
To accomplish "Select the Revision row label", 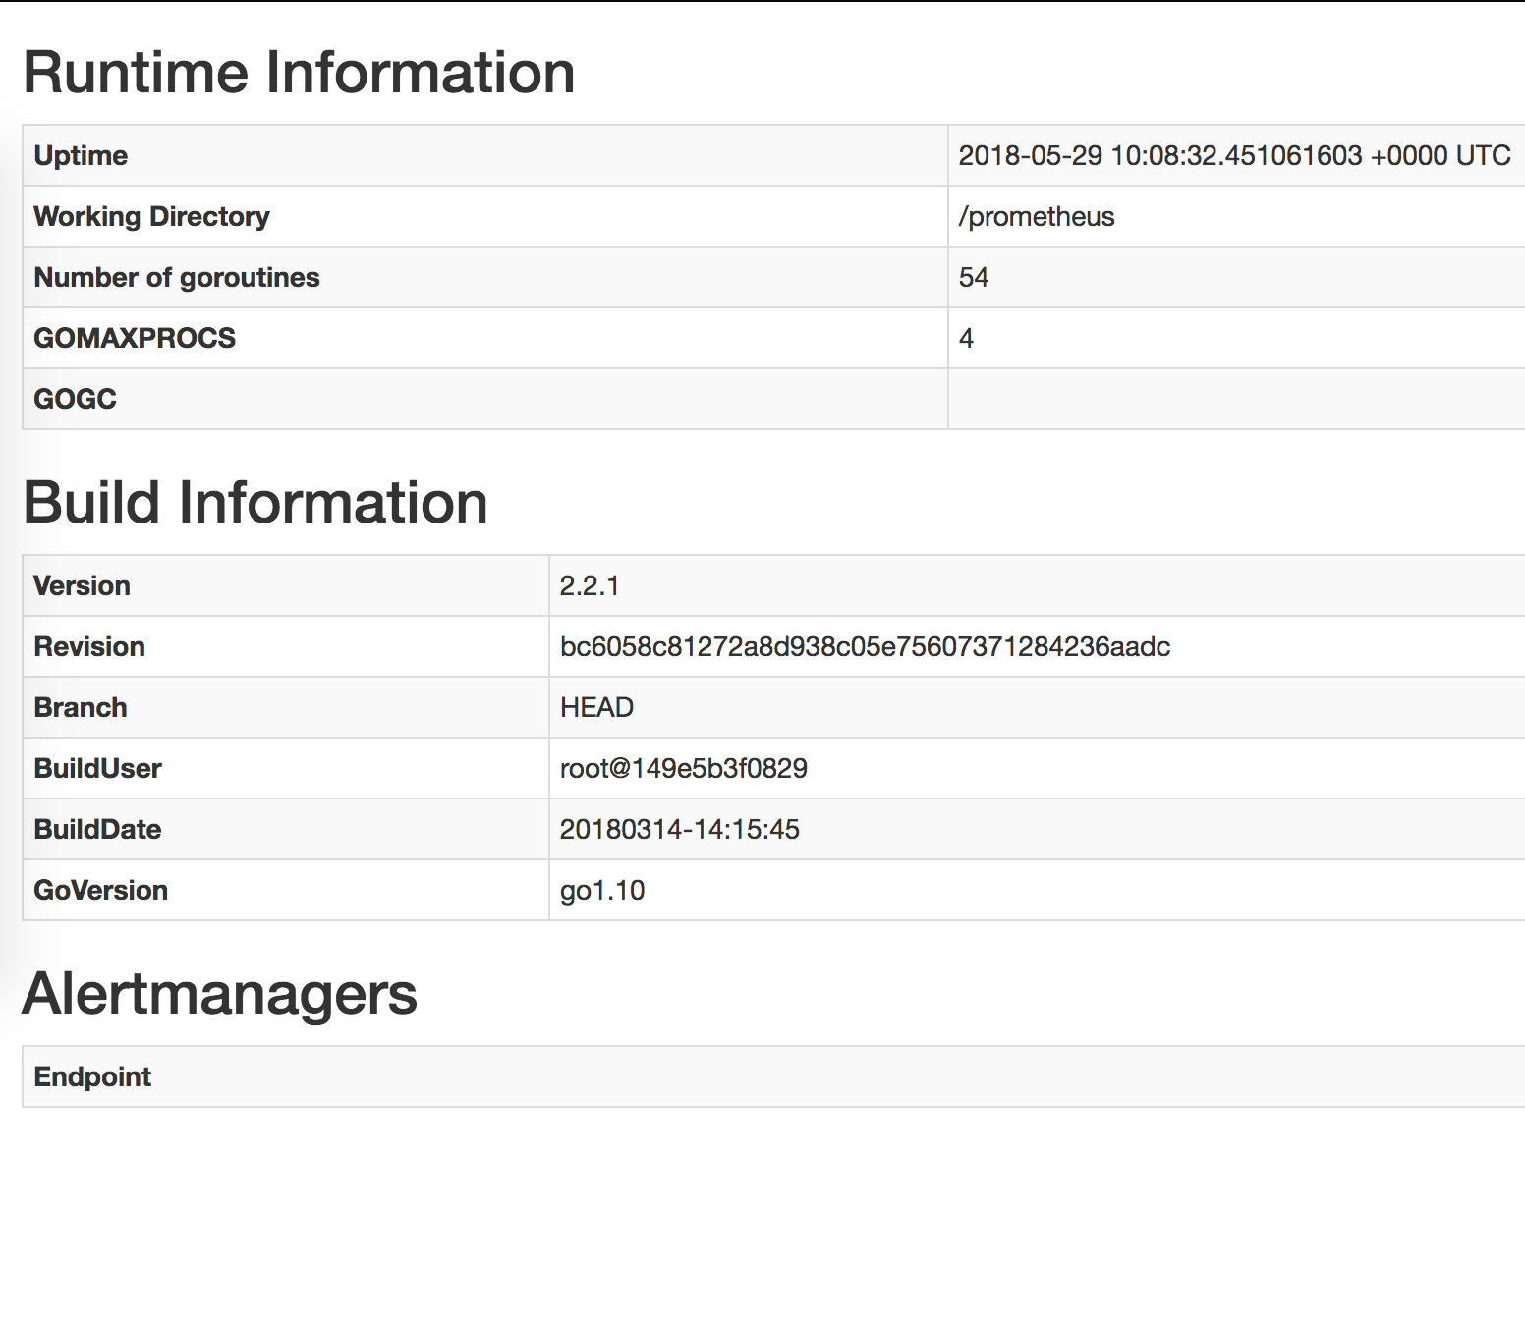I will [89, 646].
